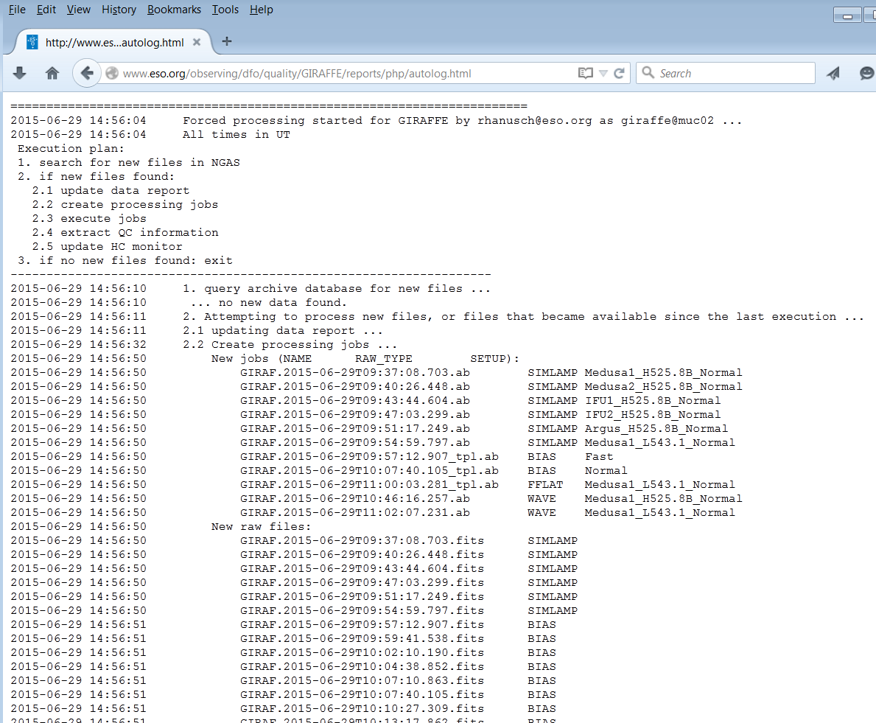
Task: Click the Back navigation arrow
Action: click(87, 73)
